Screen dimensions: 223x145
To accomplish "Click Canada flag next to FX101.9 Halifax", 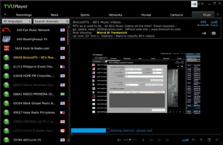I will click(62, 131).
